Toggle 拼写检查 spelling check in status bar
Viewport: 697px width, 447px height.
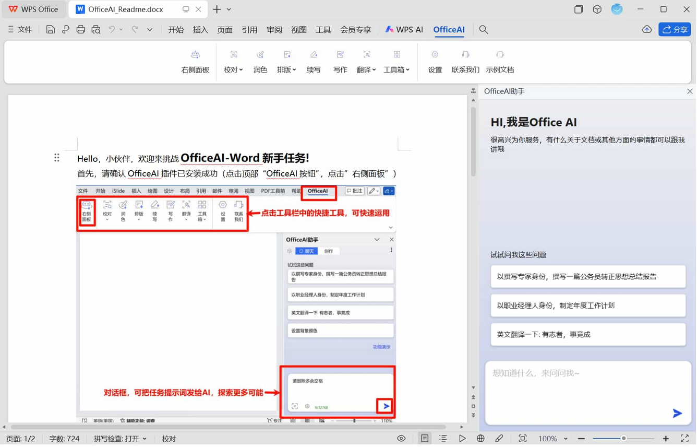(x=120, y=439)
